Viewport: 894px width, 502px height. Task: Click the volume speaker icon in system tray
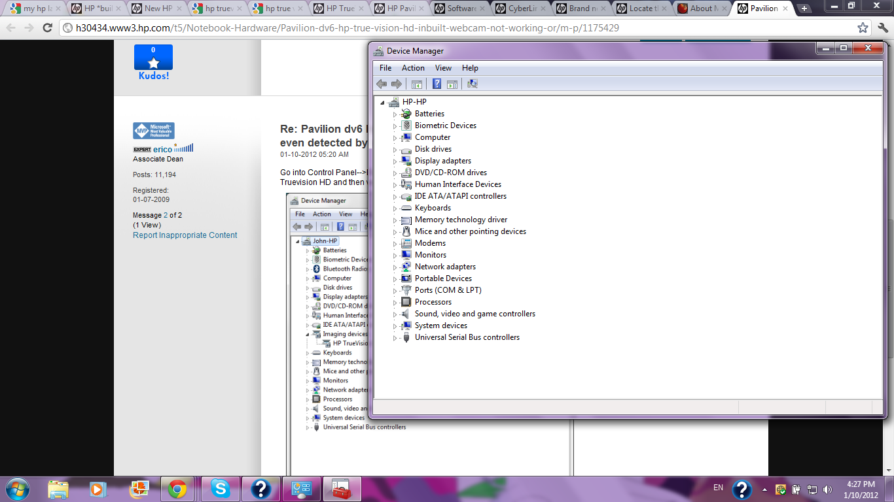827,489
